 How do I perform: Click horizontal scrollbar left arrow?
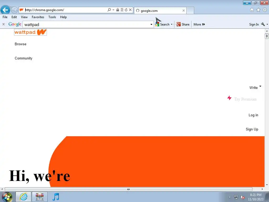2,189
